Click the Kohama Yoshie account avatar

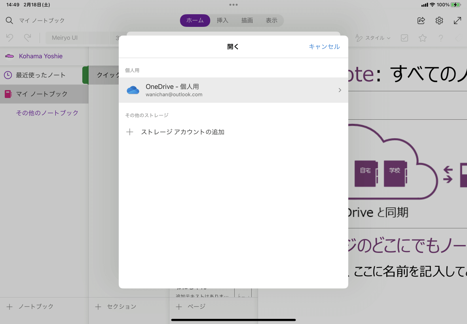pyautogui.click(x=9, y=56)
